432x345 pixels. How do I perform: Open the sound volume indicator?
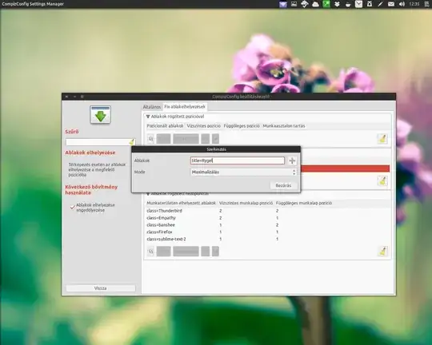[402, 4]
